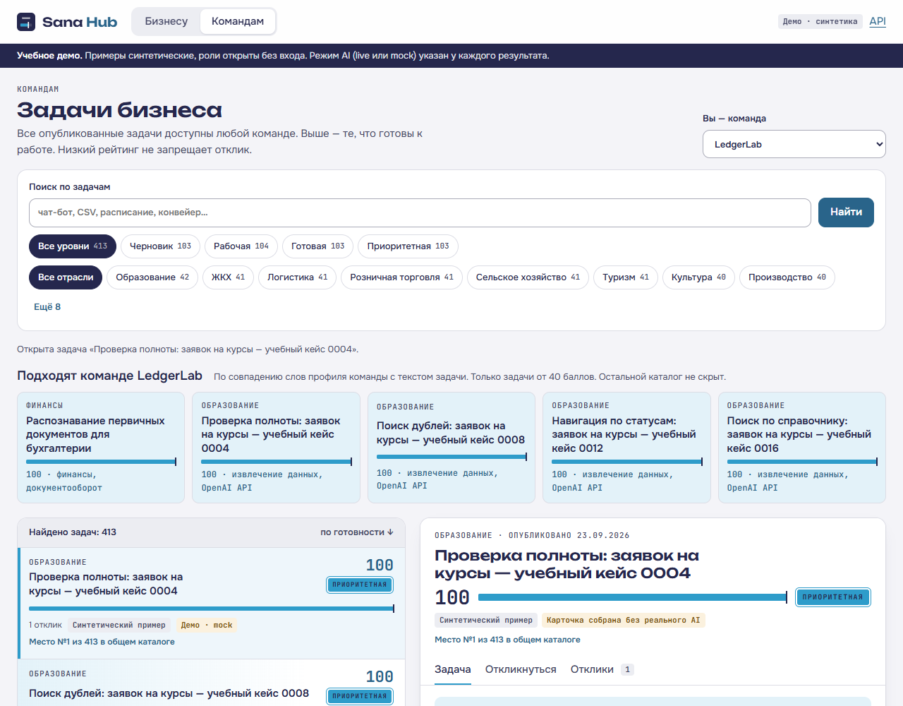Focus the task search input field
903x706 pixels.
click(x=420, y=213)
